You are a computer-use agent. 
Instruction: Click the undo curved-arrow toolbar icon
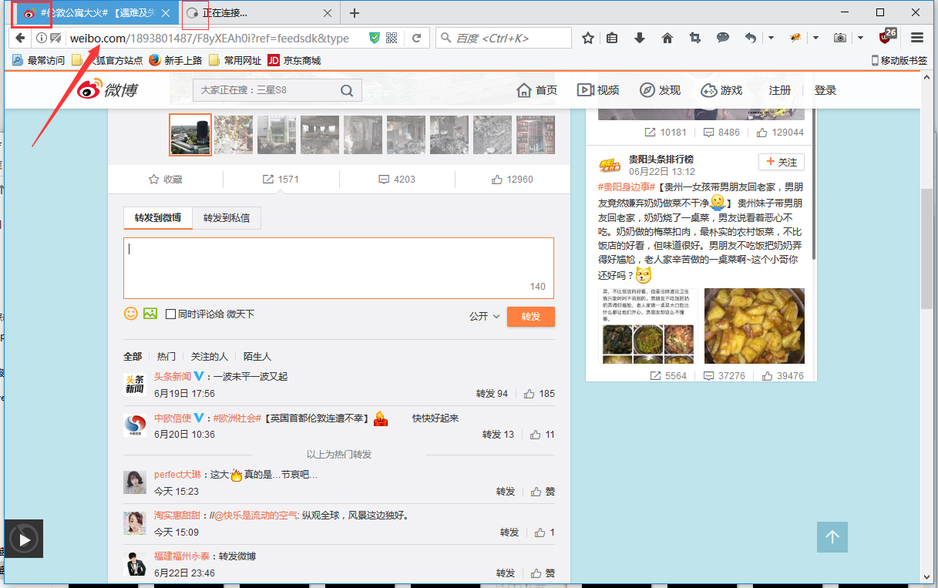point(751,38)
